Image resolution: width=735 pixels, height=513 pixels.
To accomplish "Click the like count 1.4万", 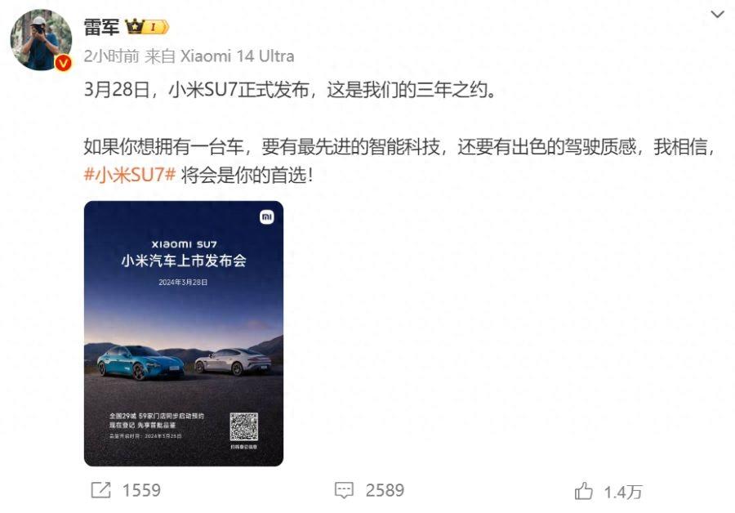I will pos(622,492).
